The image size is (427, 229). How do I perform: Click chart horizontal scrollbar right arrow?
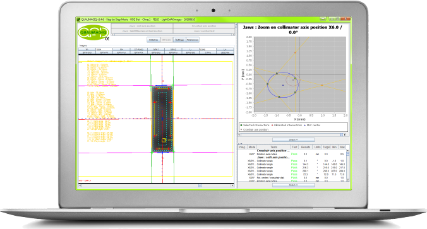coord(344,135)
